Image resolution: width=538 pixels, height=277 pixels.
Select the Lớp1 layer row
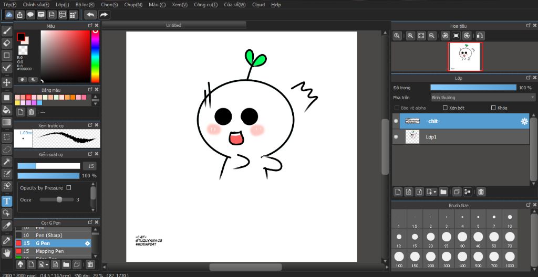click(460, 137)
